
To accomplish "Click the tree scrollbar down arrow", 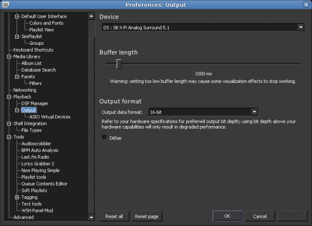I will click(x=92, y=218).
